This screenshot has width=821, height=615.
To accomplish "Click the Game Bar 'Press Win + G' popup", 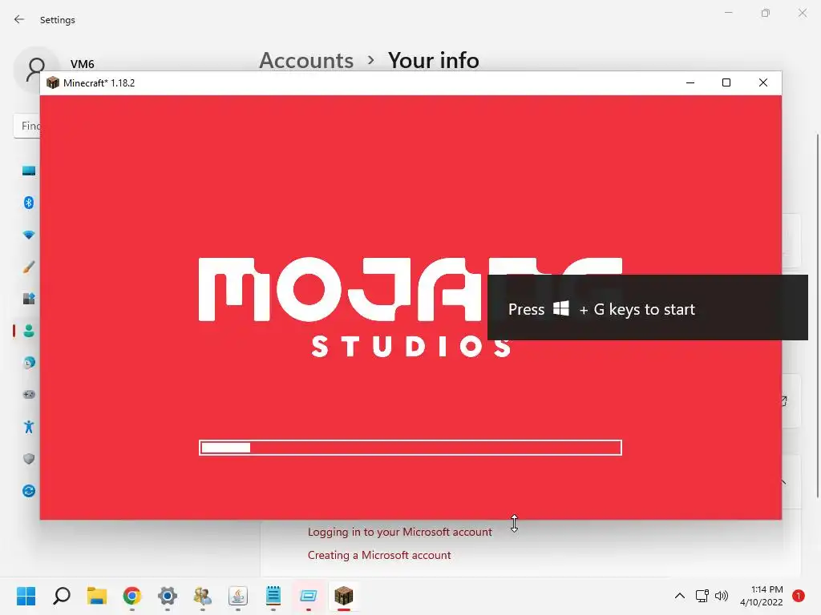I will point(648,307).
